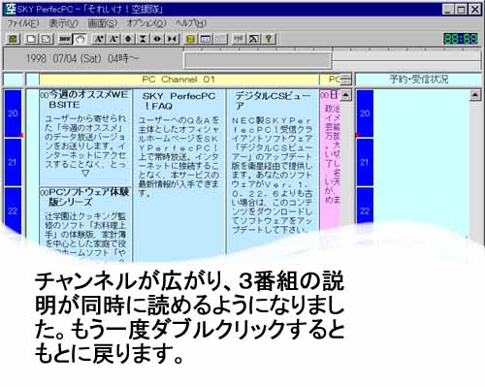Click the SKY PerfecPC title bar app icon
Screen dimensions: 485x387
tap(11, 9)
